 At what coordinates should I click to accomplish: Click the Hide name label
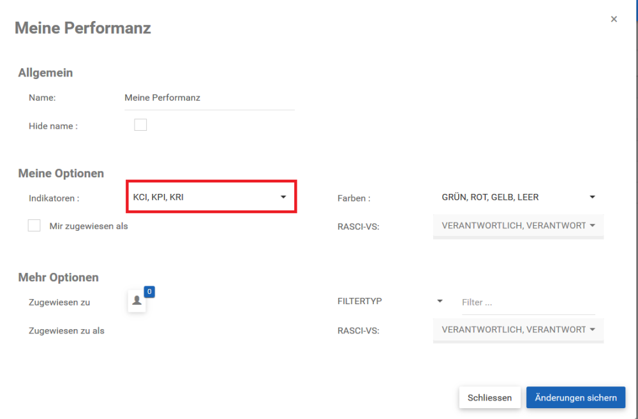point(54,126)
